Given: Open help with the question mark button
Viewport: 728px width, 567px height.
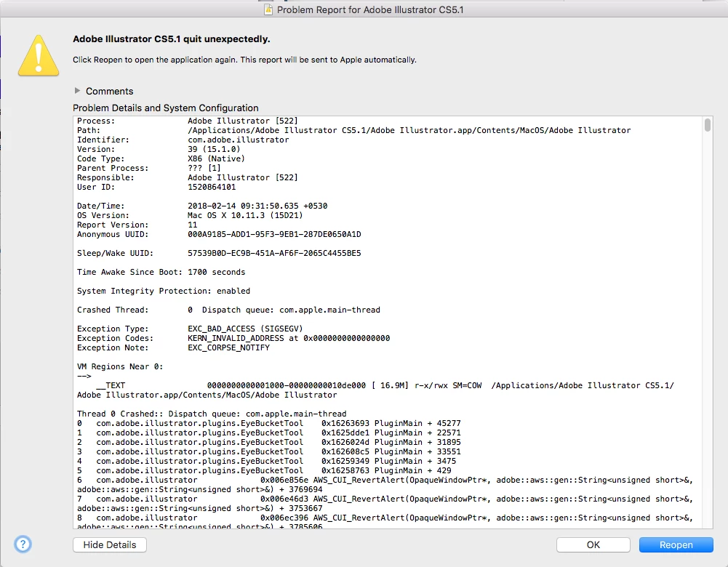Looking at the screenshot, I should click(x=23, y=544).
